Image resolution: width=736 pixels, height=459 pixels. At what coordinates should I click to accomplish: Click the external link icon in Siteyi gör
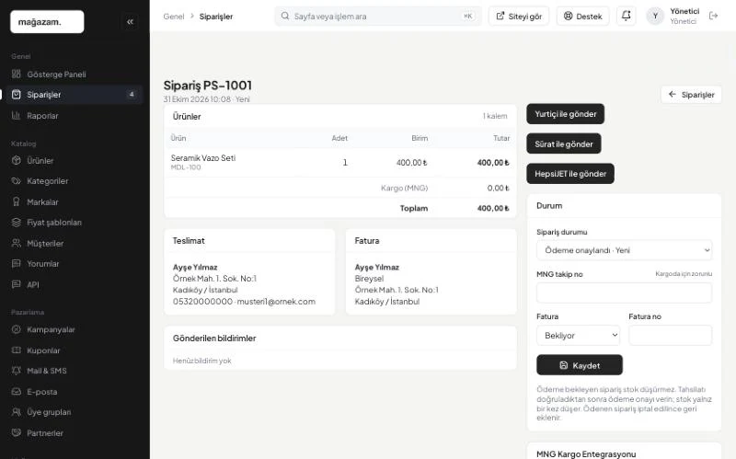click(x=500, y=16)
